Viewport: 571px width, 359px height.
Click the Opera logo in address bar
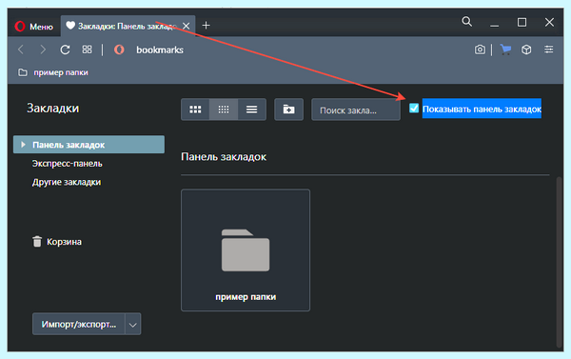coord(119,50)
